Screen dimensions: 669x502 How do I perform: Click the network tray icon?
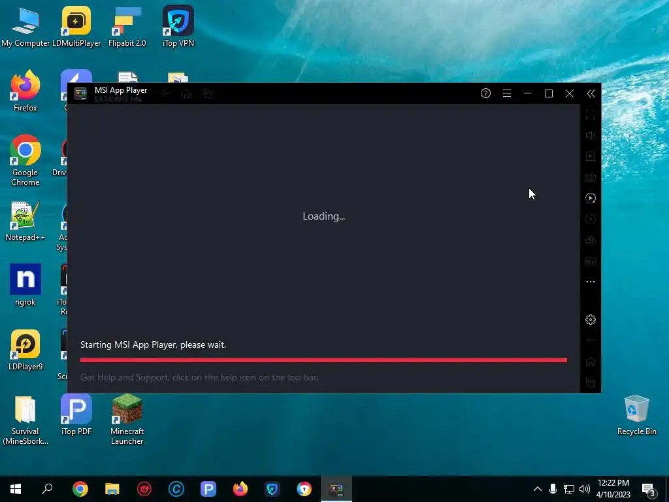tap(569, 489)
